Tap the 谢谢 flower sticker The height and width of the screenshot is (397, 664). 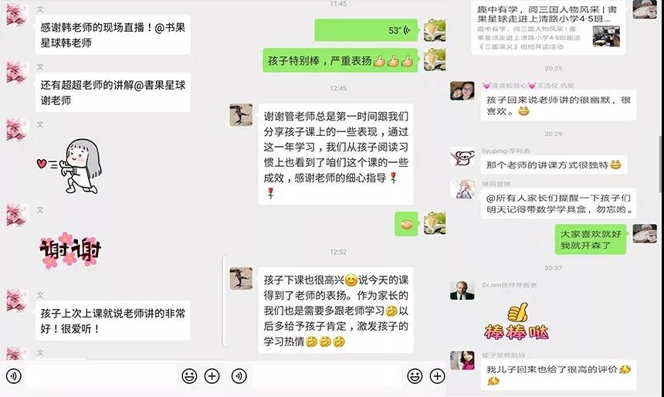[x=70, y=250]
